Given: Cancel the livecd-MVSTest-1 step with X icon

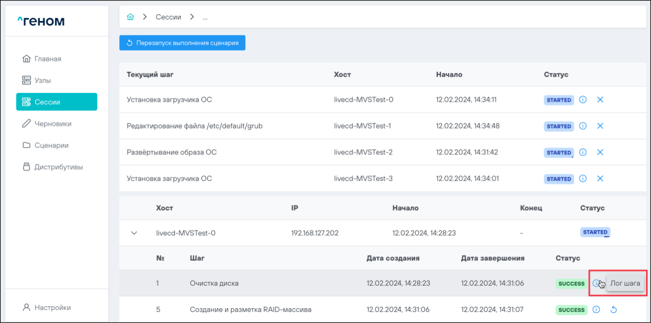Looking at the screenshot, I should 600,126.
